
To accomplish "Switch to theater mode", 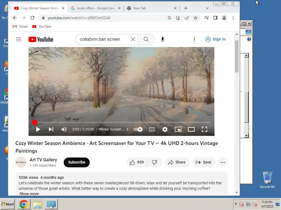I will click(191, 129).
